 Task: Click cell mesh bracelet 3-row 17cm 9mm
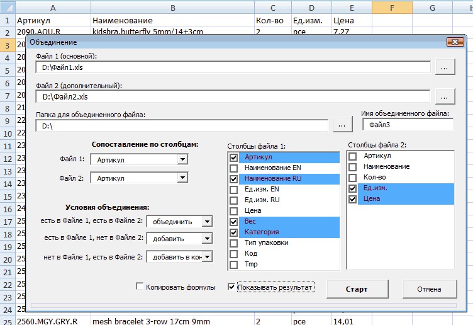pos(172,321)
